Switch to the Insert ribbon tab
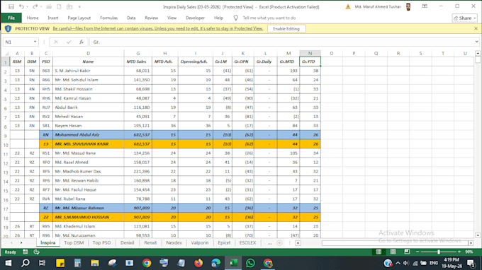 53,18
